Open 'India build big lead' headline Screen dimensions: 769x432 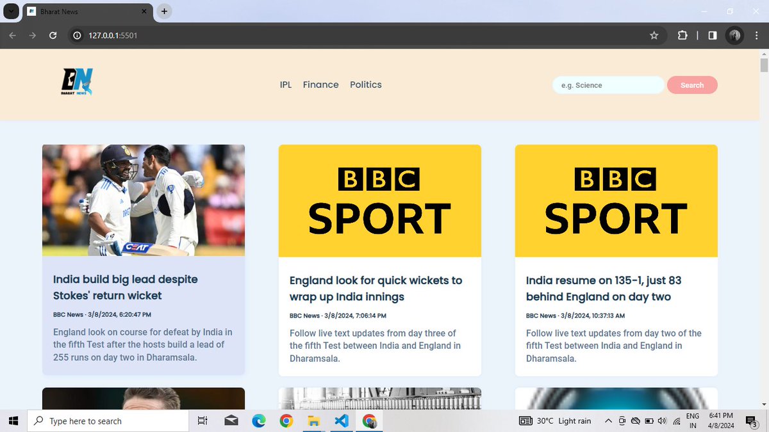tap(126, 287)
